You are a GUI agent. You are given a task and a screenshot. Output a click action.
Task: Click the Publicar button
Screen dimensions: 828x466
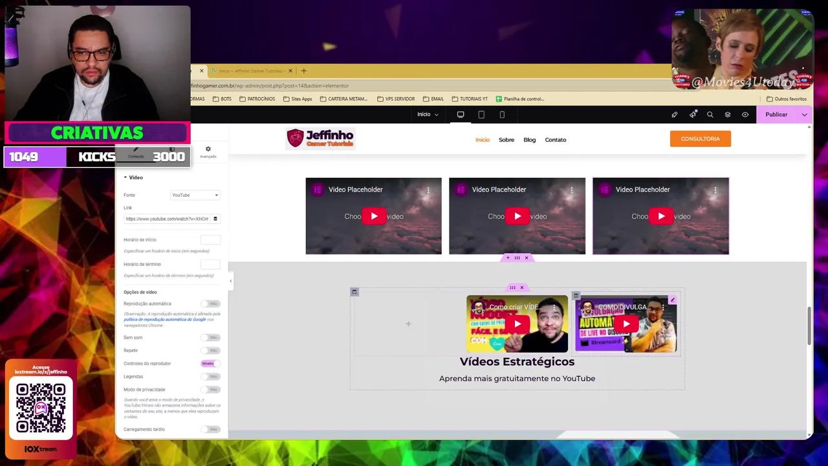[776, 115]
